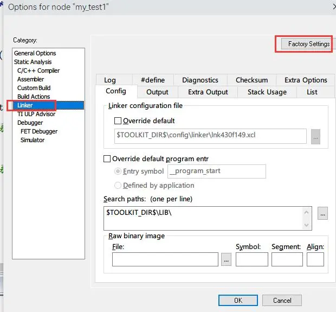Browse for linker configuration file

[315, 137]
